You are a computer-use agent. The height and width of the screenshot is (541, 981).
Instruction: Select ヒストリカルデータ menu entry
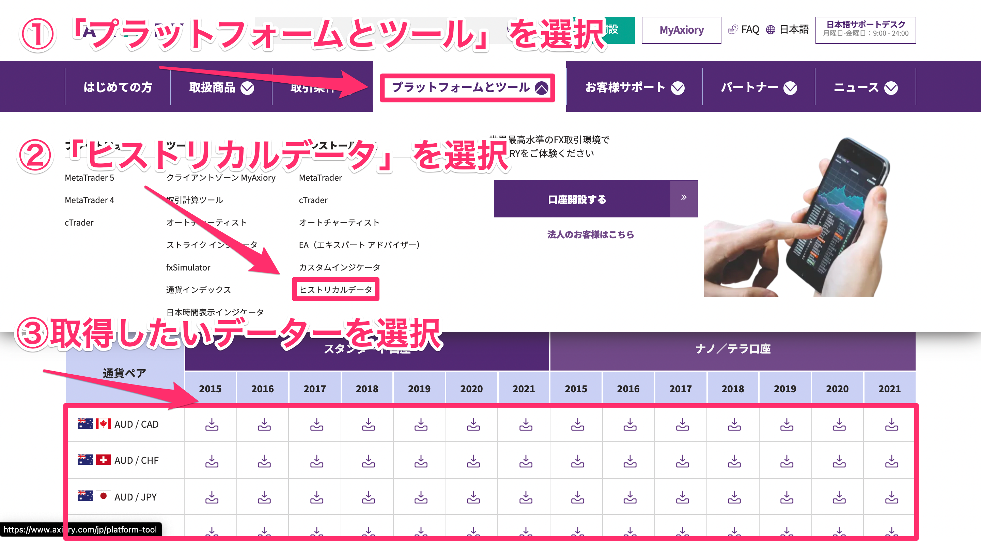tap(336, 290)
